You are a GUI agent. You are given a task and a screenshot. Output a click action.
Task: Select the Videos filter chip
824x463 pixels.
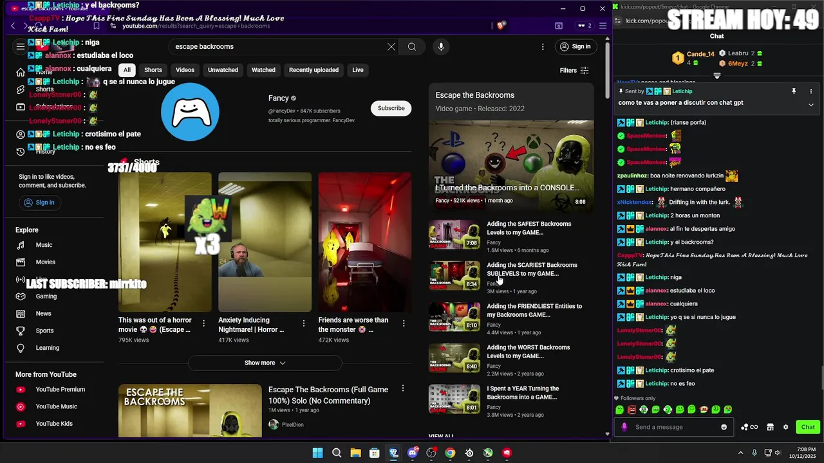coord(185,70)
